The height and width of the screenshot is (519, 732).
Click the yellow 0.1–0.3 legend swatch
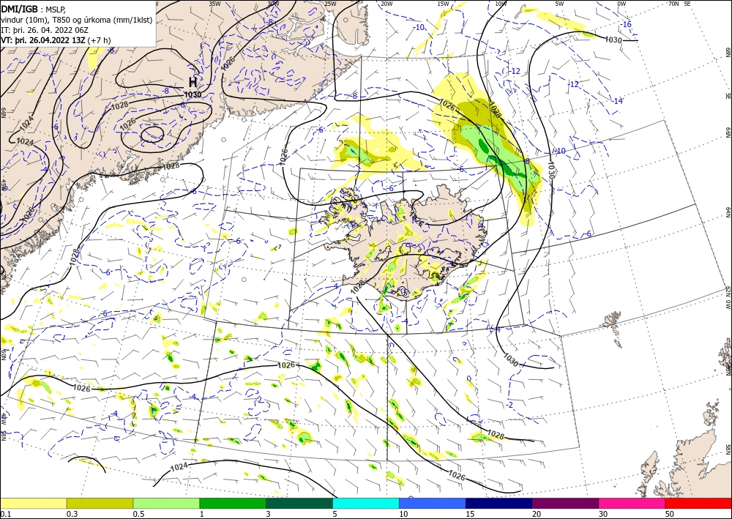tap(33, 503)
